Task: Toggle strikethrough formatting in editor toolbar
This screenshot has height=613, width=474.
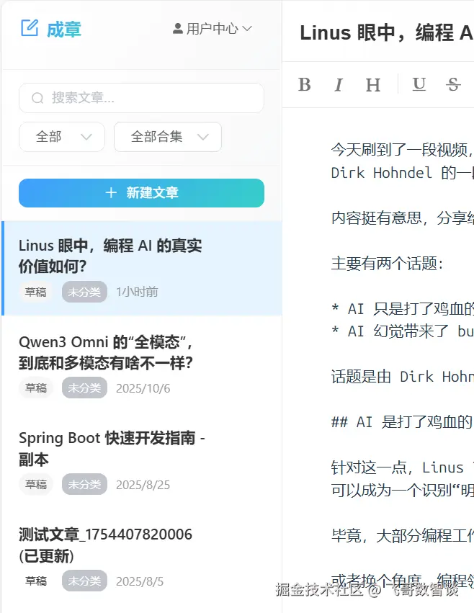Action: 453,84
